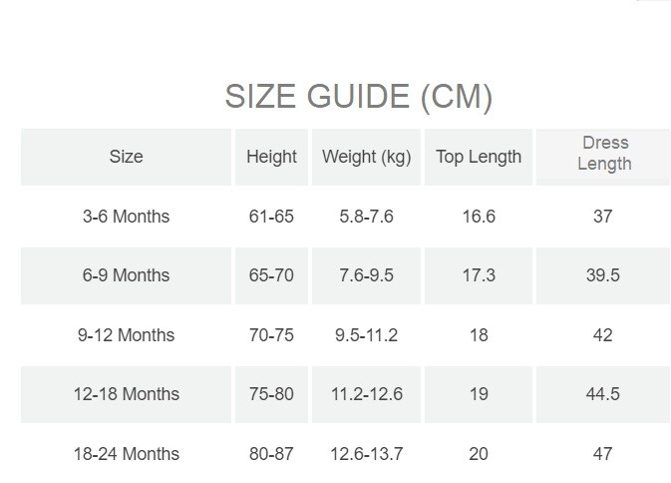The height and width of the screenshot is (483, 671).
Task: Click the Weight (kg) column header
Action: coord(366,157)
